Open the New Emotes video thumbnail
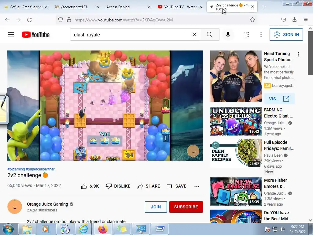Viewport: 313px width, 235px height. coord(236,192)
